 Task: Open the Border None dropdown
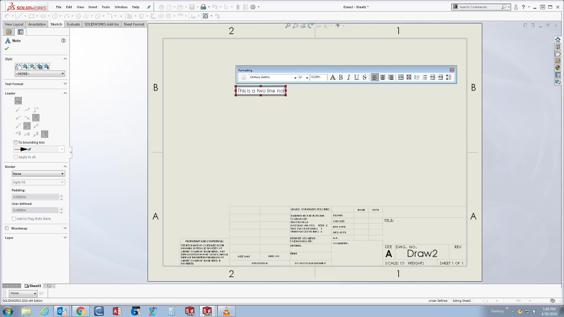coord(38,174)
